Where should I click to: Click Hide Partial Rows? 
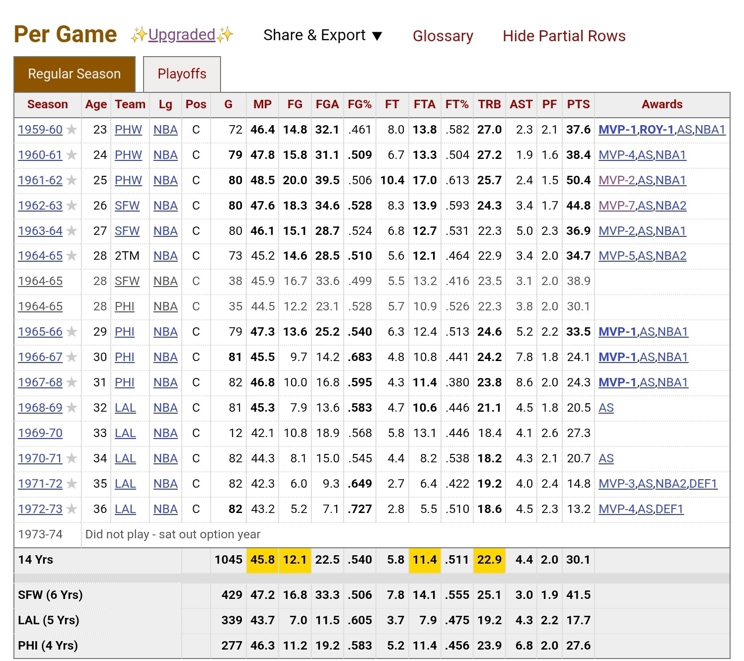[564, 36]
